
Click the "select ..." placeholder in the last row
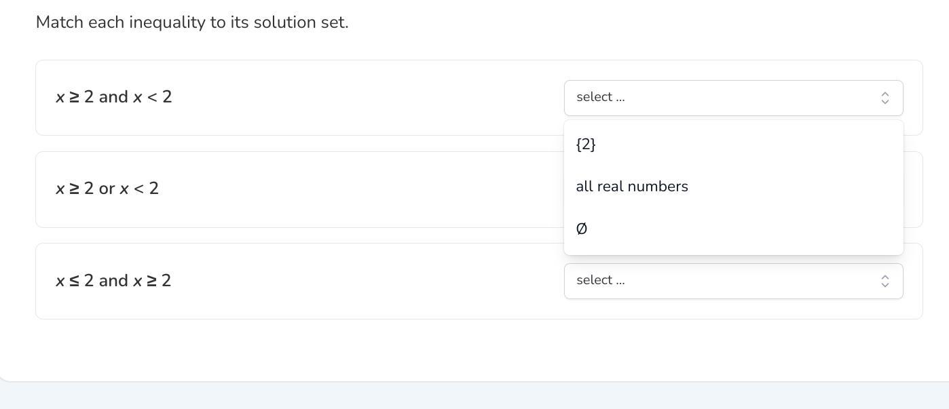[x=601, y=280]
